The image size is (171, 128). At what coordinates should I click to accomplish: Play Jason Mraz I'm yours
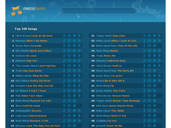coord(154,76)
